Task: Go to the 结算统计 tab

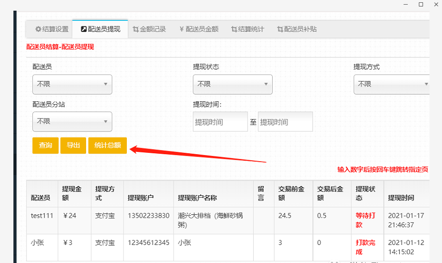Action: pos(248,29)
